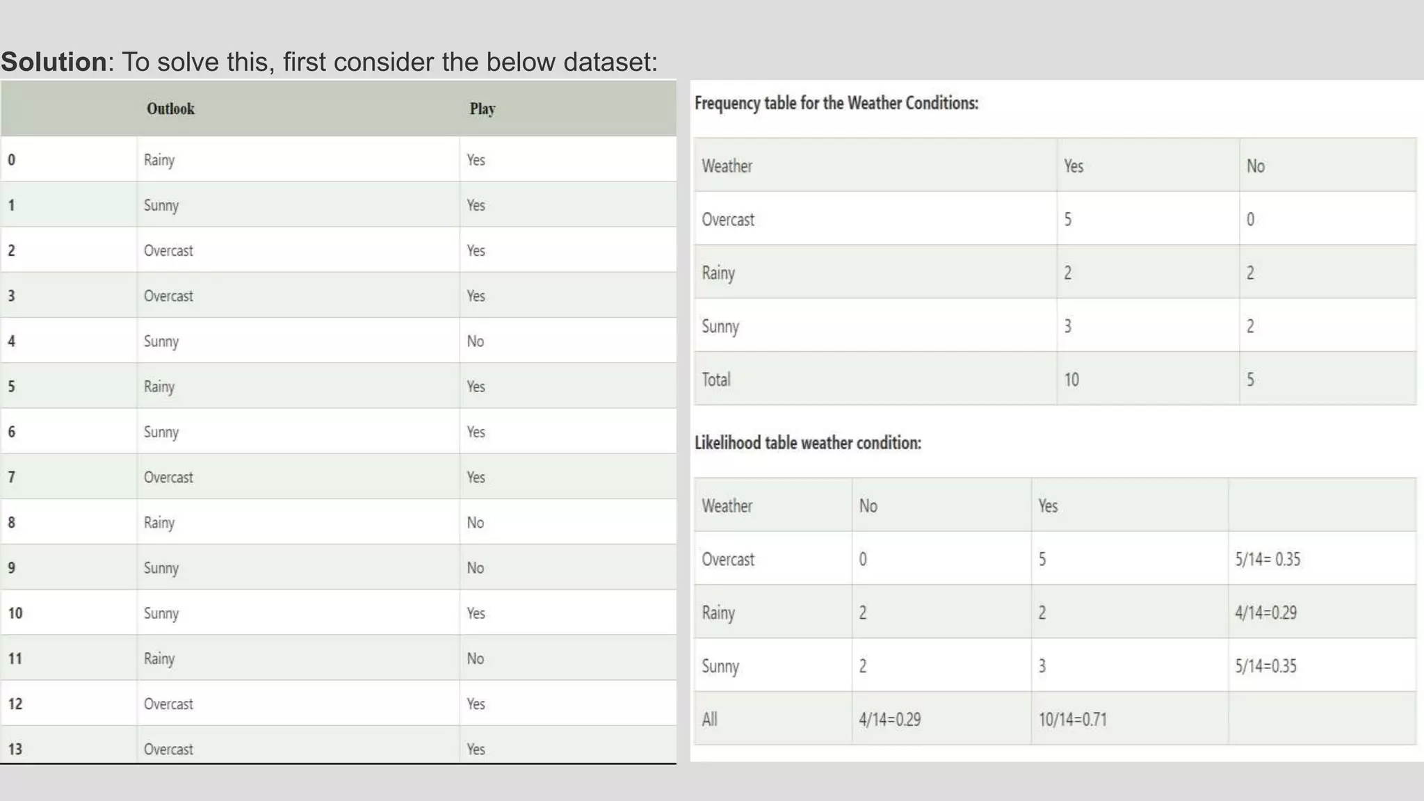Click 'Rainy' row label in frequency table
Viewport: 1424px width, 801px height.
tap(718, 273)
